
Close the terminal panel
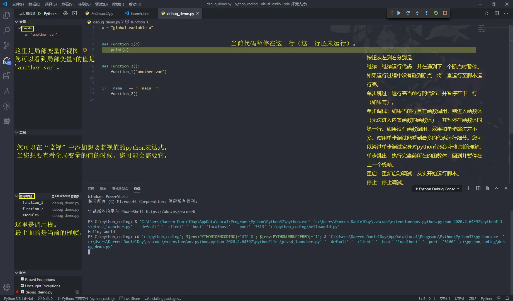coord(506,188)
